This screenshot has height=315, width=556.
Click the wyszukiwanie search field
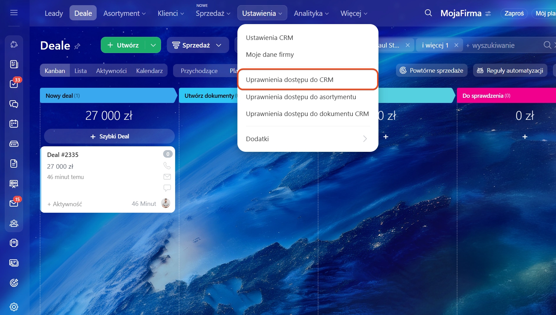pyautogui.click(x=502, y=45)
